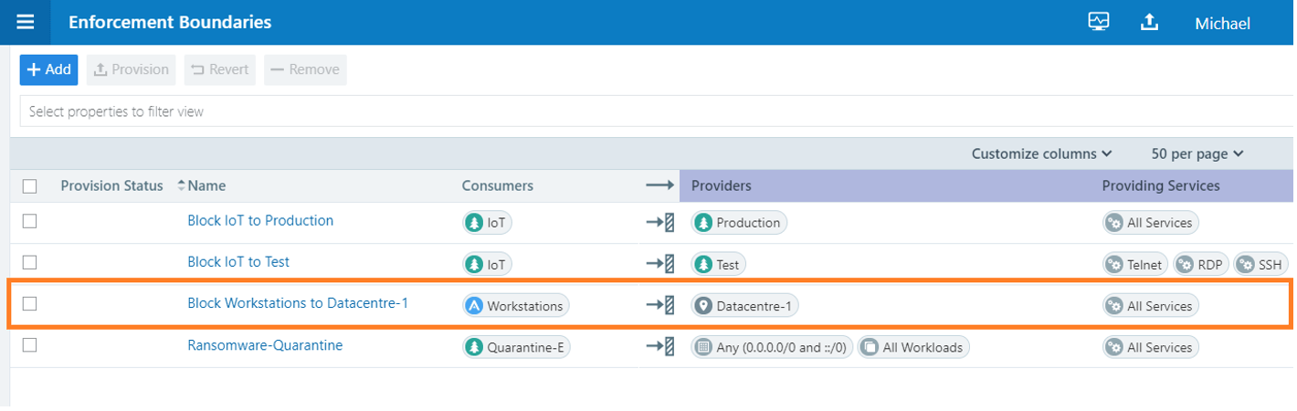Click the SSH service pill
1297x411 pixels.
point(1260,264)
